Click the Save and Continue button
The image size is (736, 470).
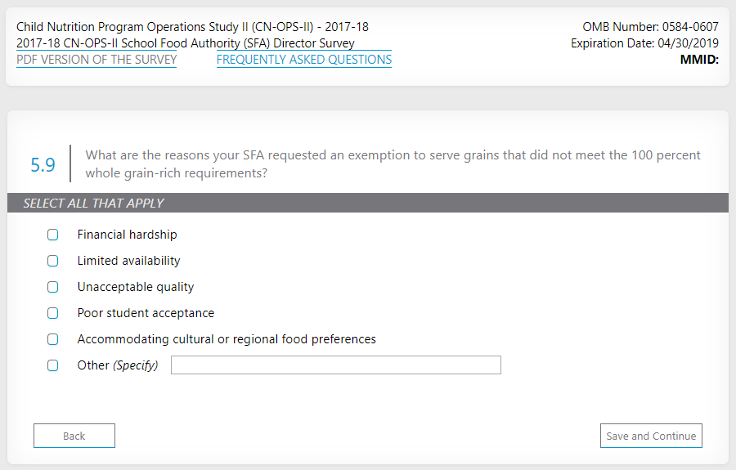click(651, 436)
